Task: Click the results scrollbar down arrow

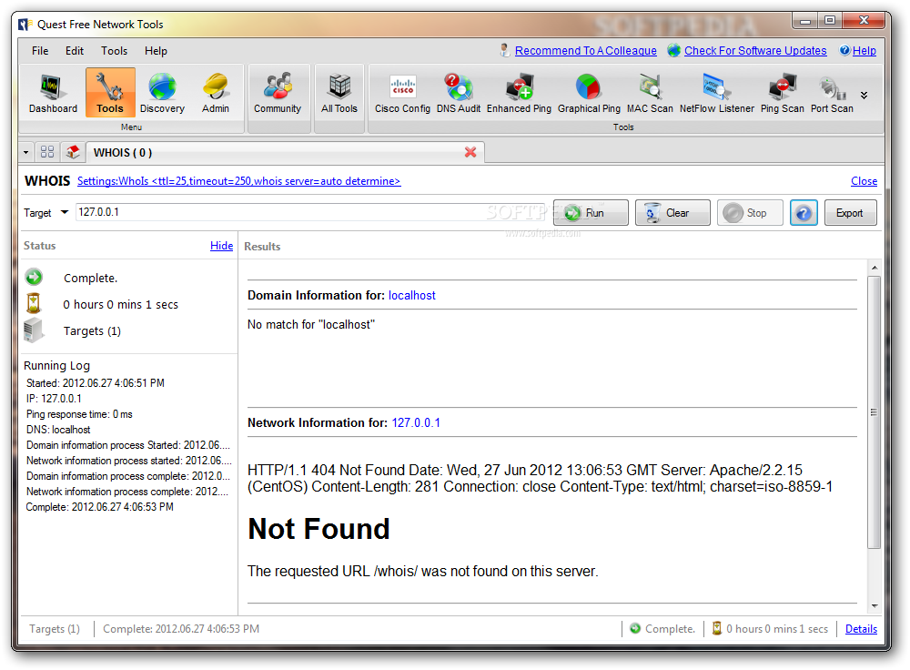Action: pos(874,606)
